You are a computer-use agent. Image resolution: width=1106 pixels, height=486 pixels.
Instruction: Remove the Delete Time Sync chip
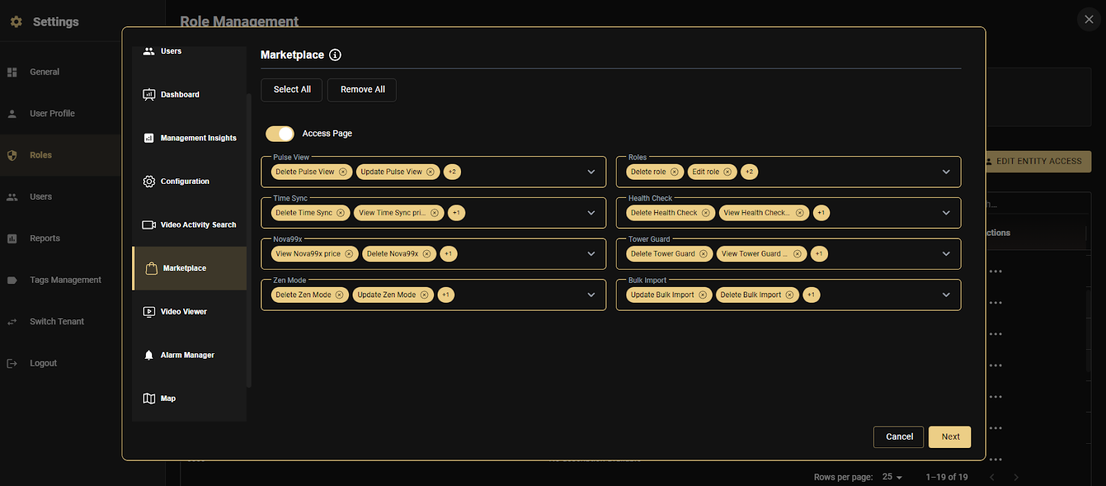coord(341,213)
